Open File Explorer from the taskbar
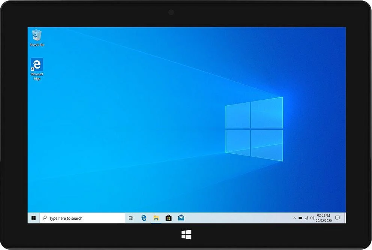 click(156, 218)
